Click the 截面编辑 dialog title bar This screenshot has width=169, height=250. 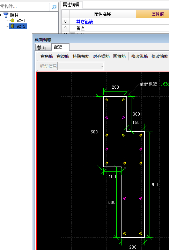point(101,39)
